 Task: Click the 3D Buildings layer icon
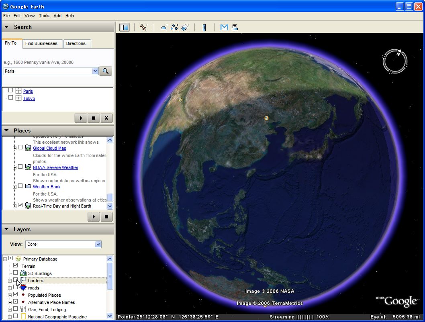coord(24,273)
